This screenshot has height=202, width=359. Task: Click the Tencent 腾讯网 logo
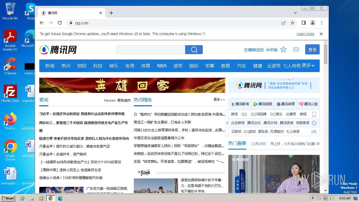pyautogui.click(x=58, y=50)
